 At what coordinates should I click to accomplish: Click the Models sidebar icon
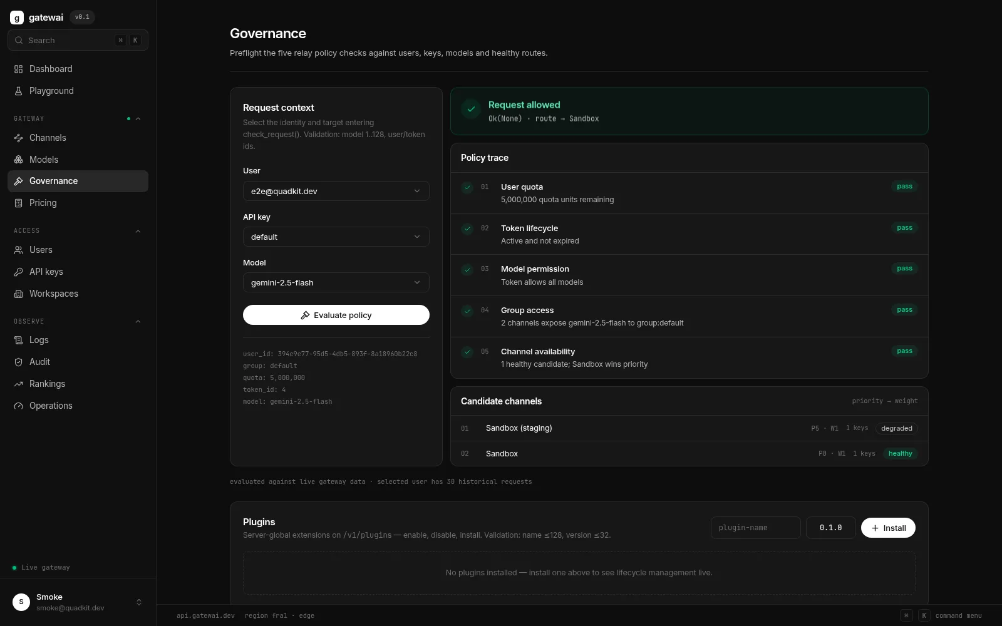pos(18,160)
